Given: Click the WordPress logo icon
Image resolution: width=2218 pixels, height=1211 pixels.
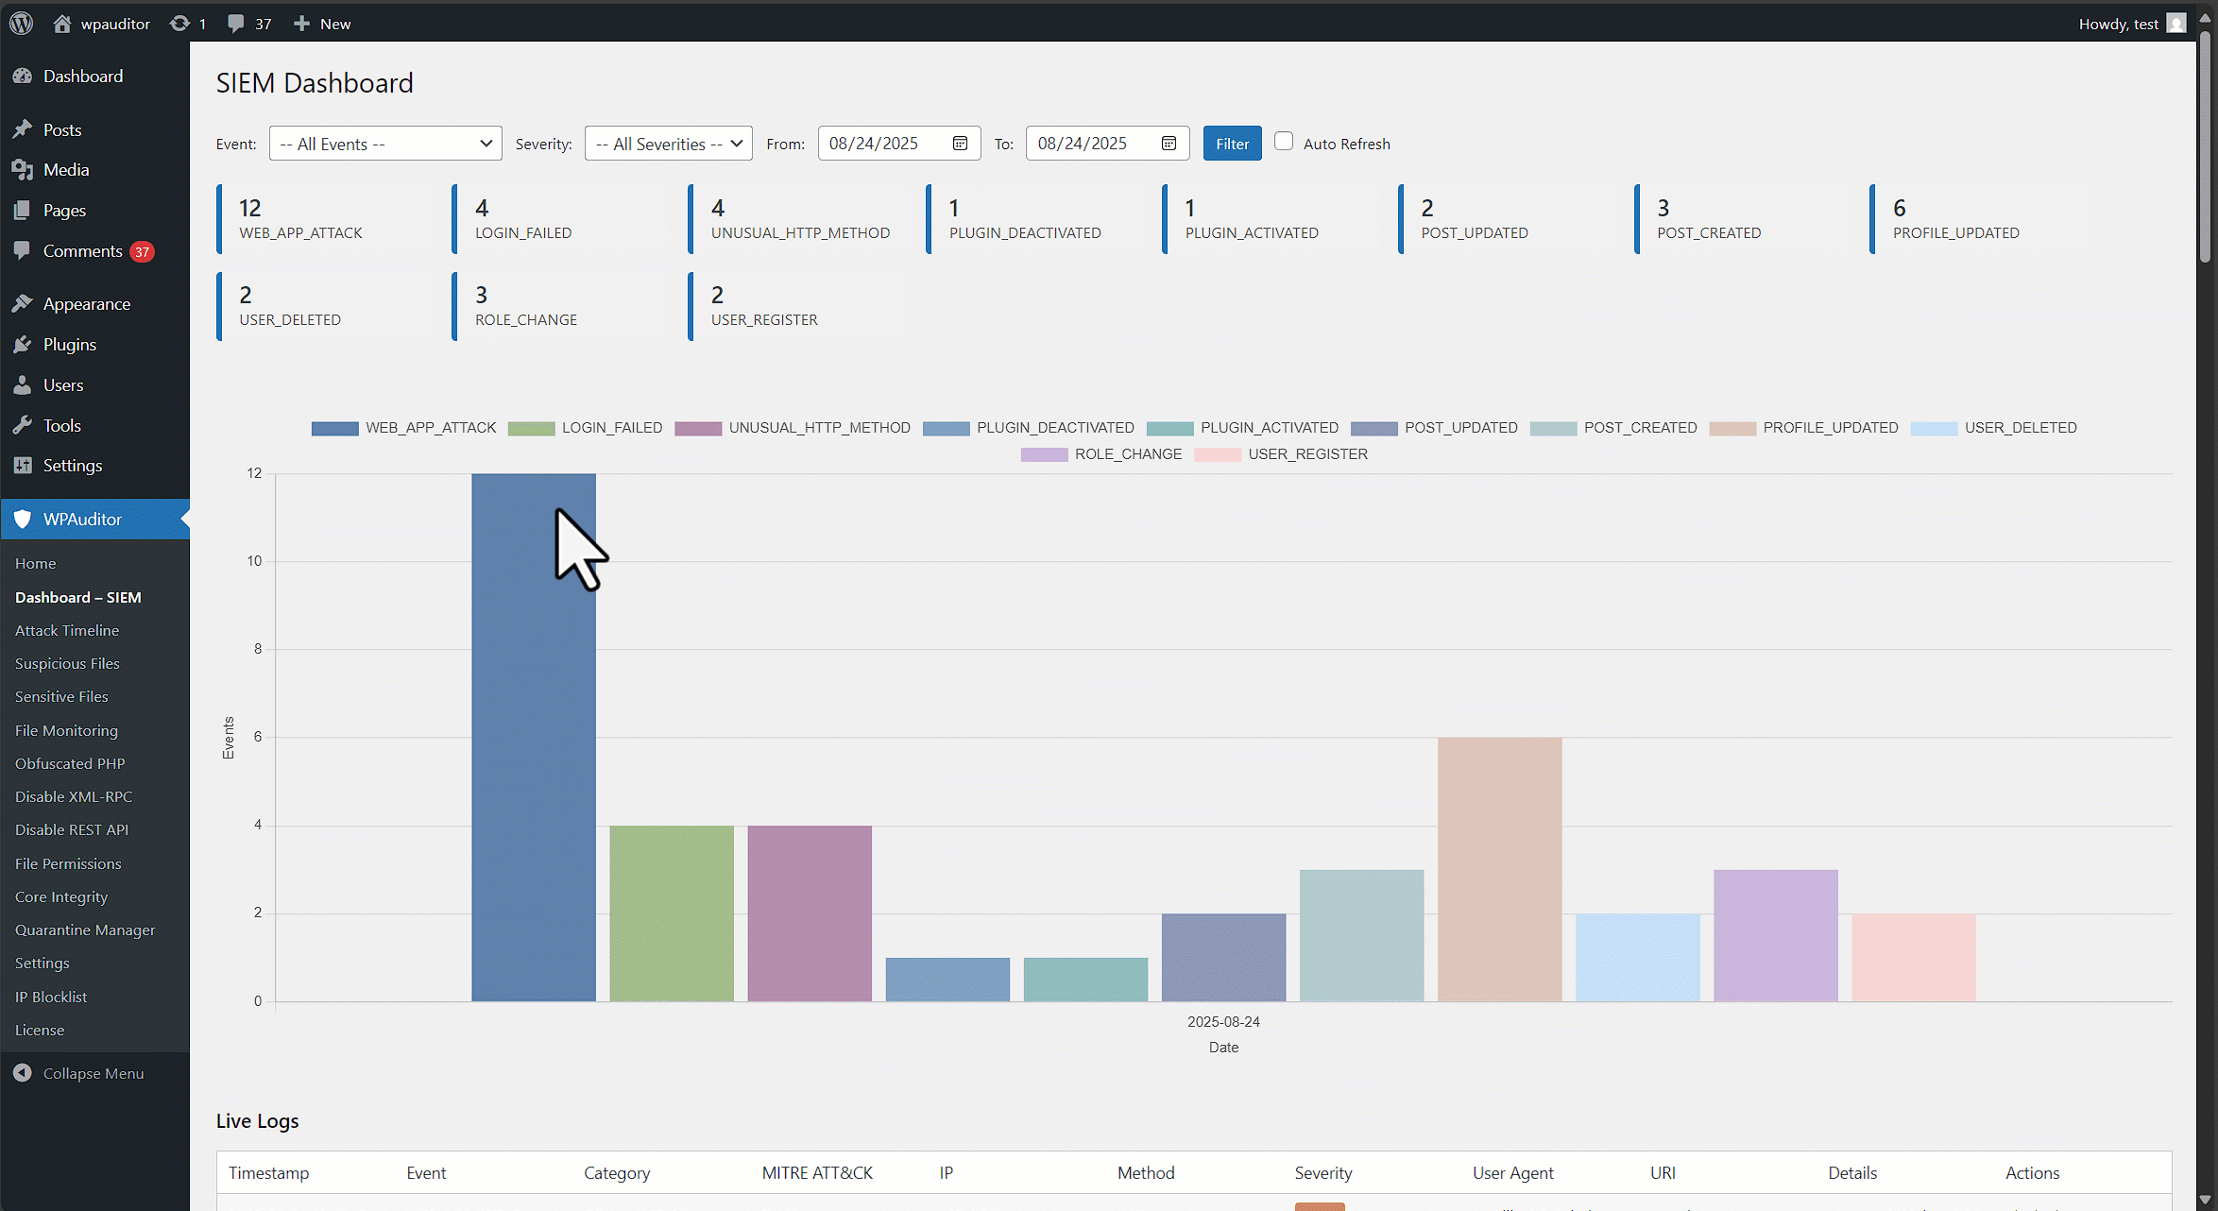Looking at the screenshot, I should coord(21,24).
